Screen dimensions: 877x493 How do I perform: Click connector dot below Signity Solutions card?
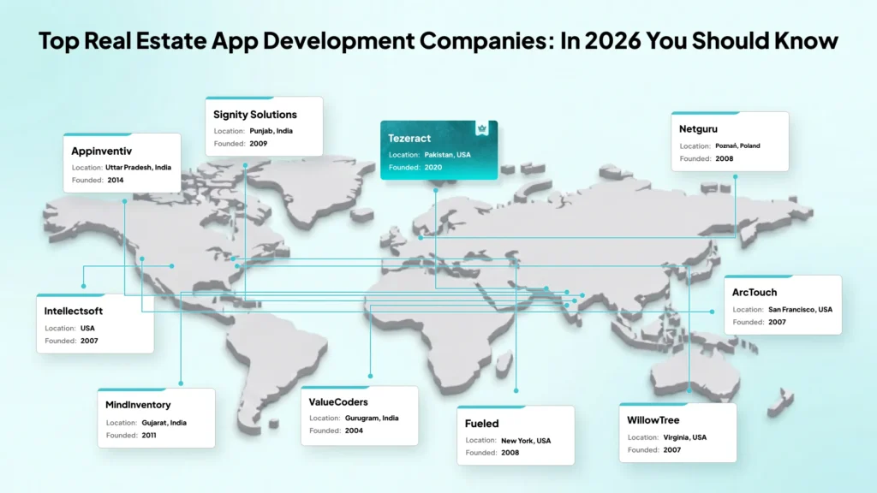click(245, 165)
